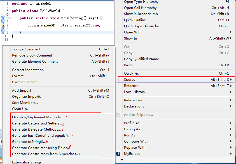Viewport: 236px width, 164px height.
Task: Click the valueOf variable in the editor
Action: (48, 25)
